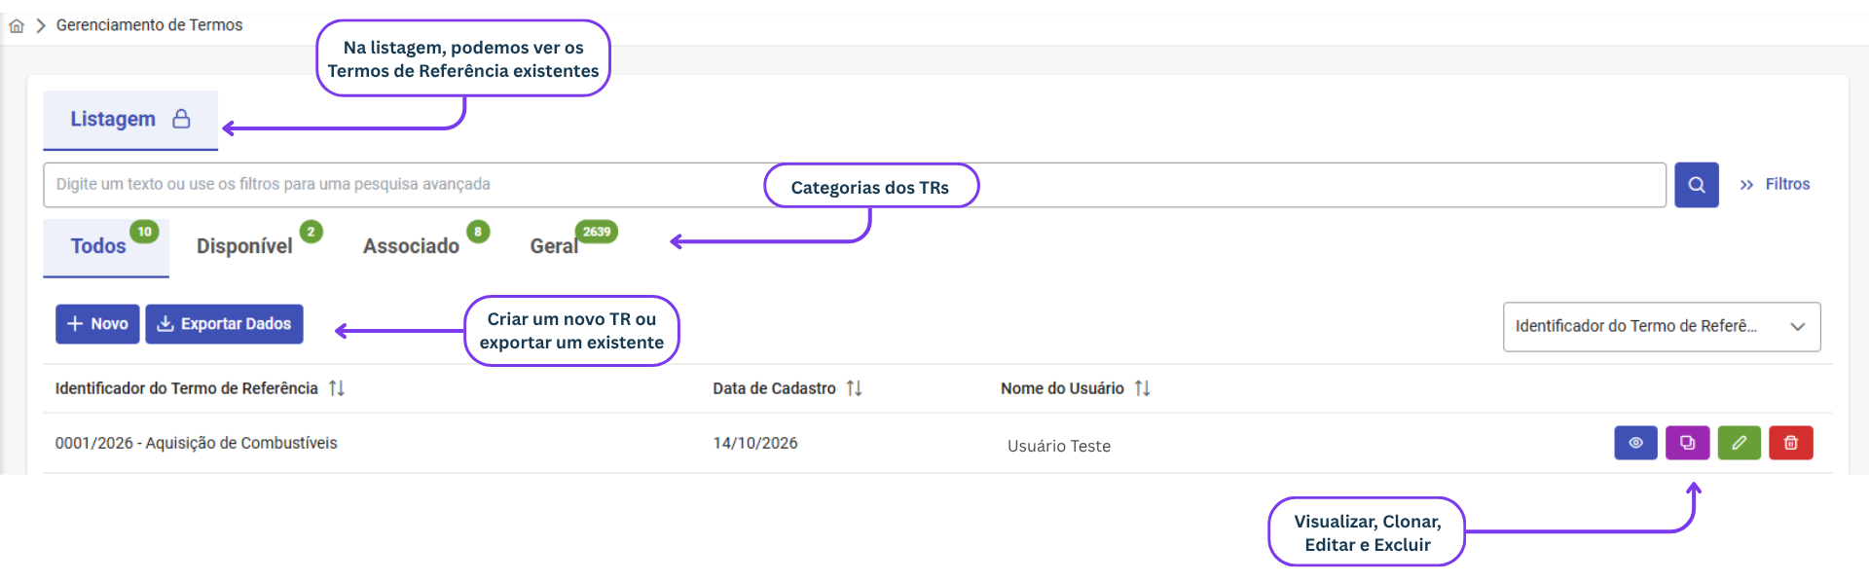Open the Identificador do Termo de Referência dropdown

[1662, 327]
